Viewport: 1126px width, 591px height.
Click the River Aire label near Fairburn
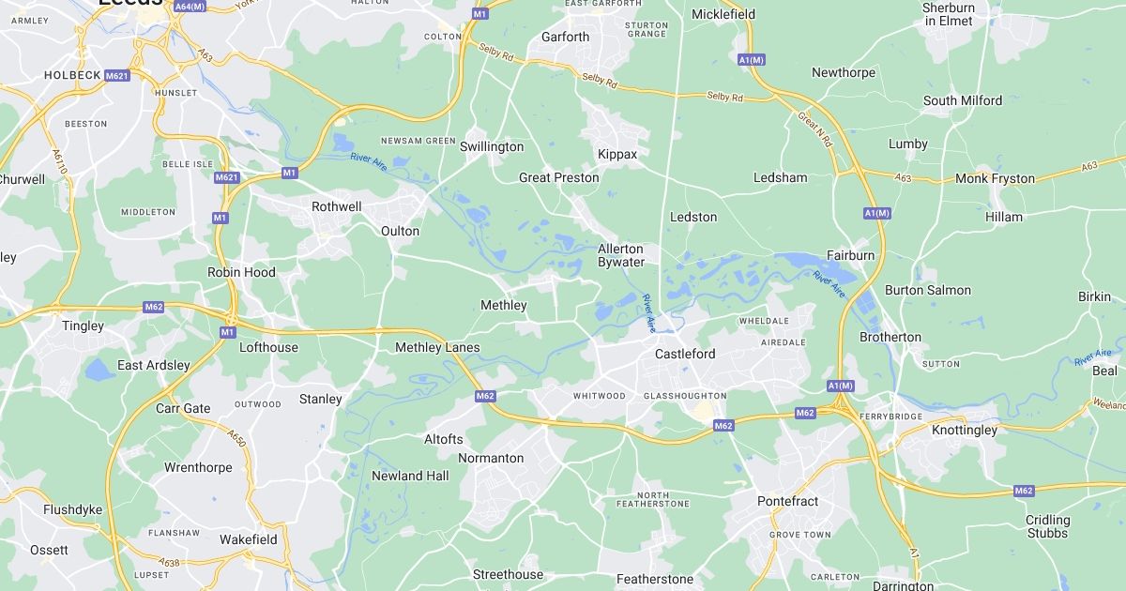[x=829, y=284]
